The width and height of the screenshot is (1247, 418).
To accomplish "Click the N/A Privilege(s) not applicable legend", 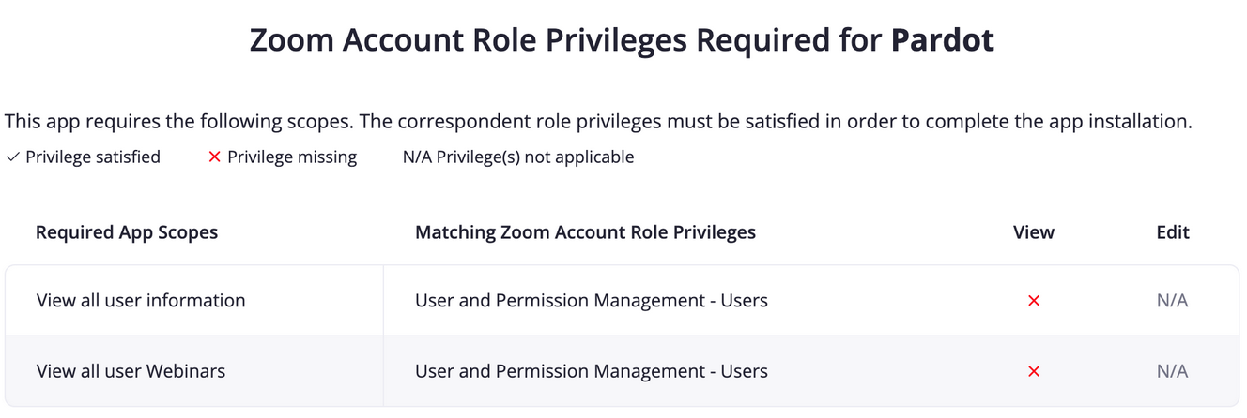I will pyautogui.click(x=518, y=157).
